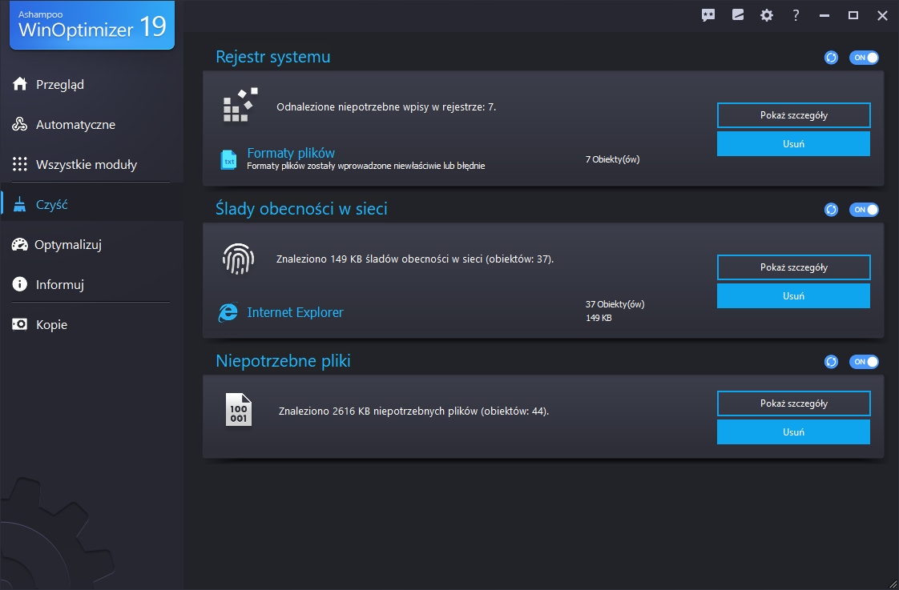Click the broom icon next to Czyść
Screen dimensions: 899x590
pos(20,204)
